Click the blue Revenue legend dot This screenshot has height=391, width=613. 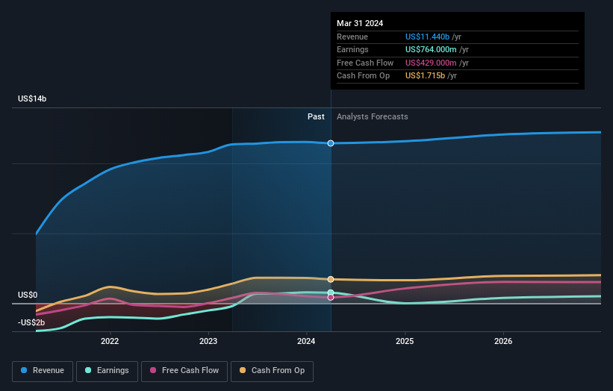tap(24, 370)
